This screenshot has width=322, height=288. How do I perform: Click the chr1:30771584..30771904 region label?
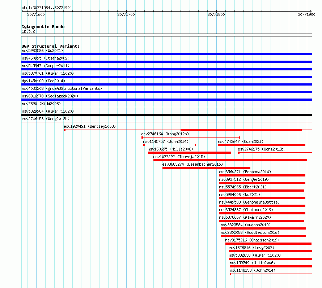click(x=47, y=8)
